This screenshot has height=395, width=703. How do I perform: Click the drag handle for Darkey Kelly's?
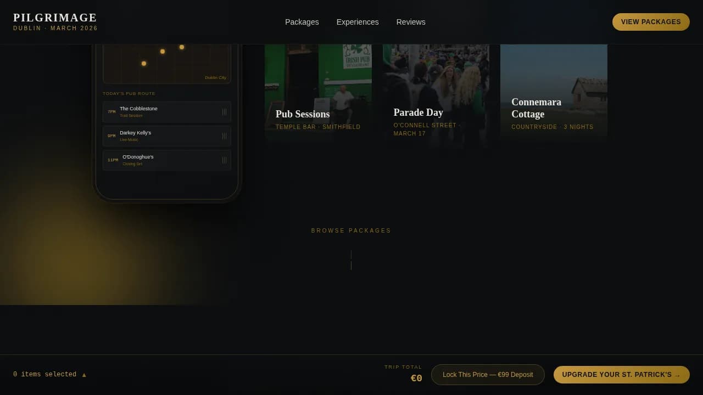click(x=224, y=136)
